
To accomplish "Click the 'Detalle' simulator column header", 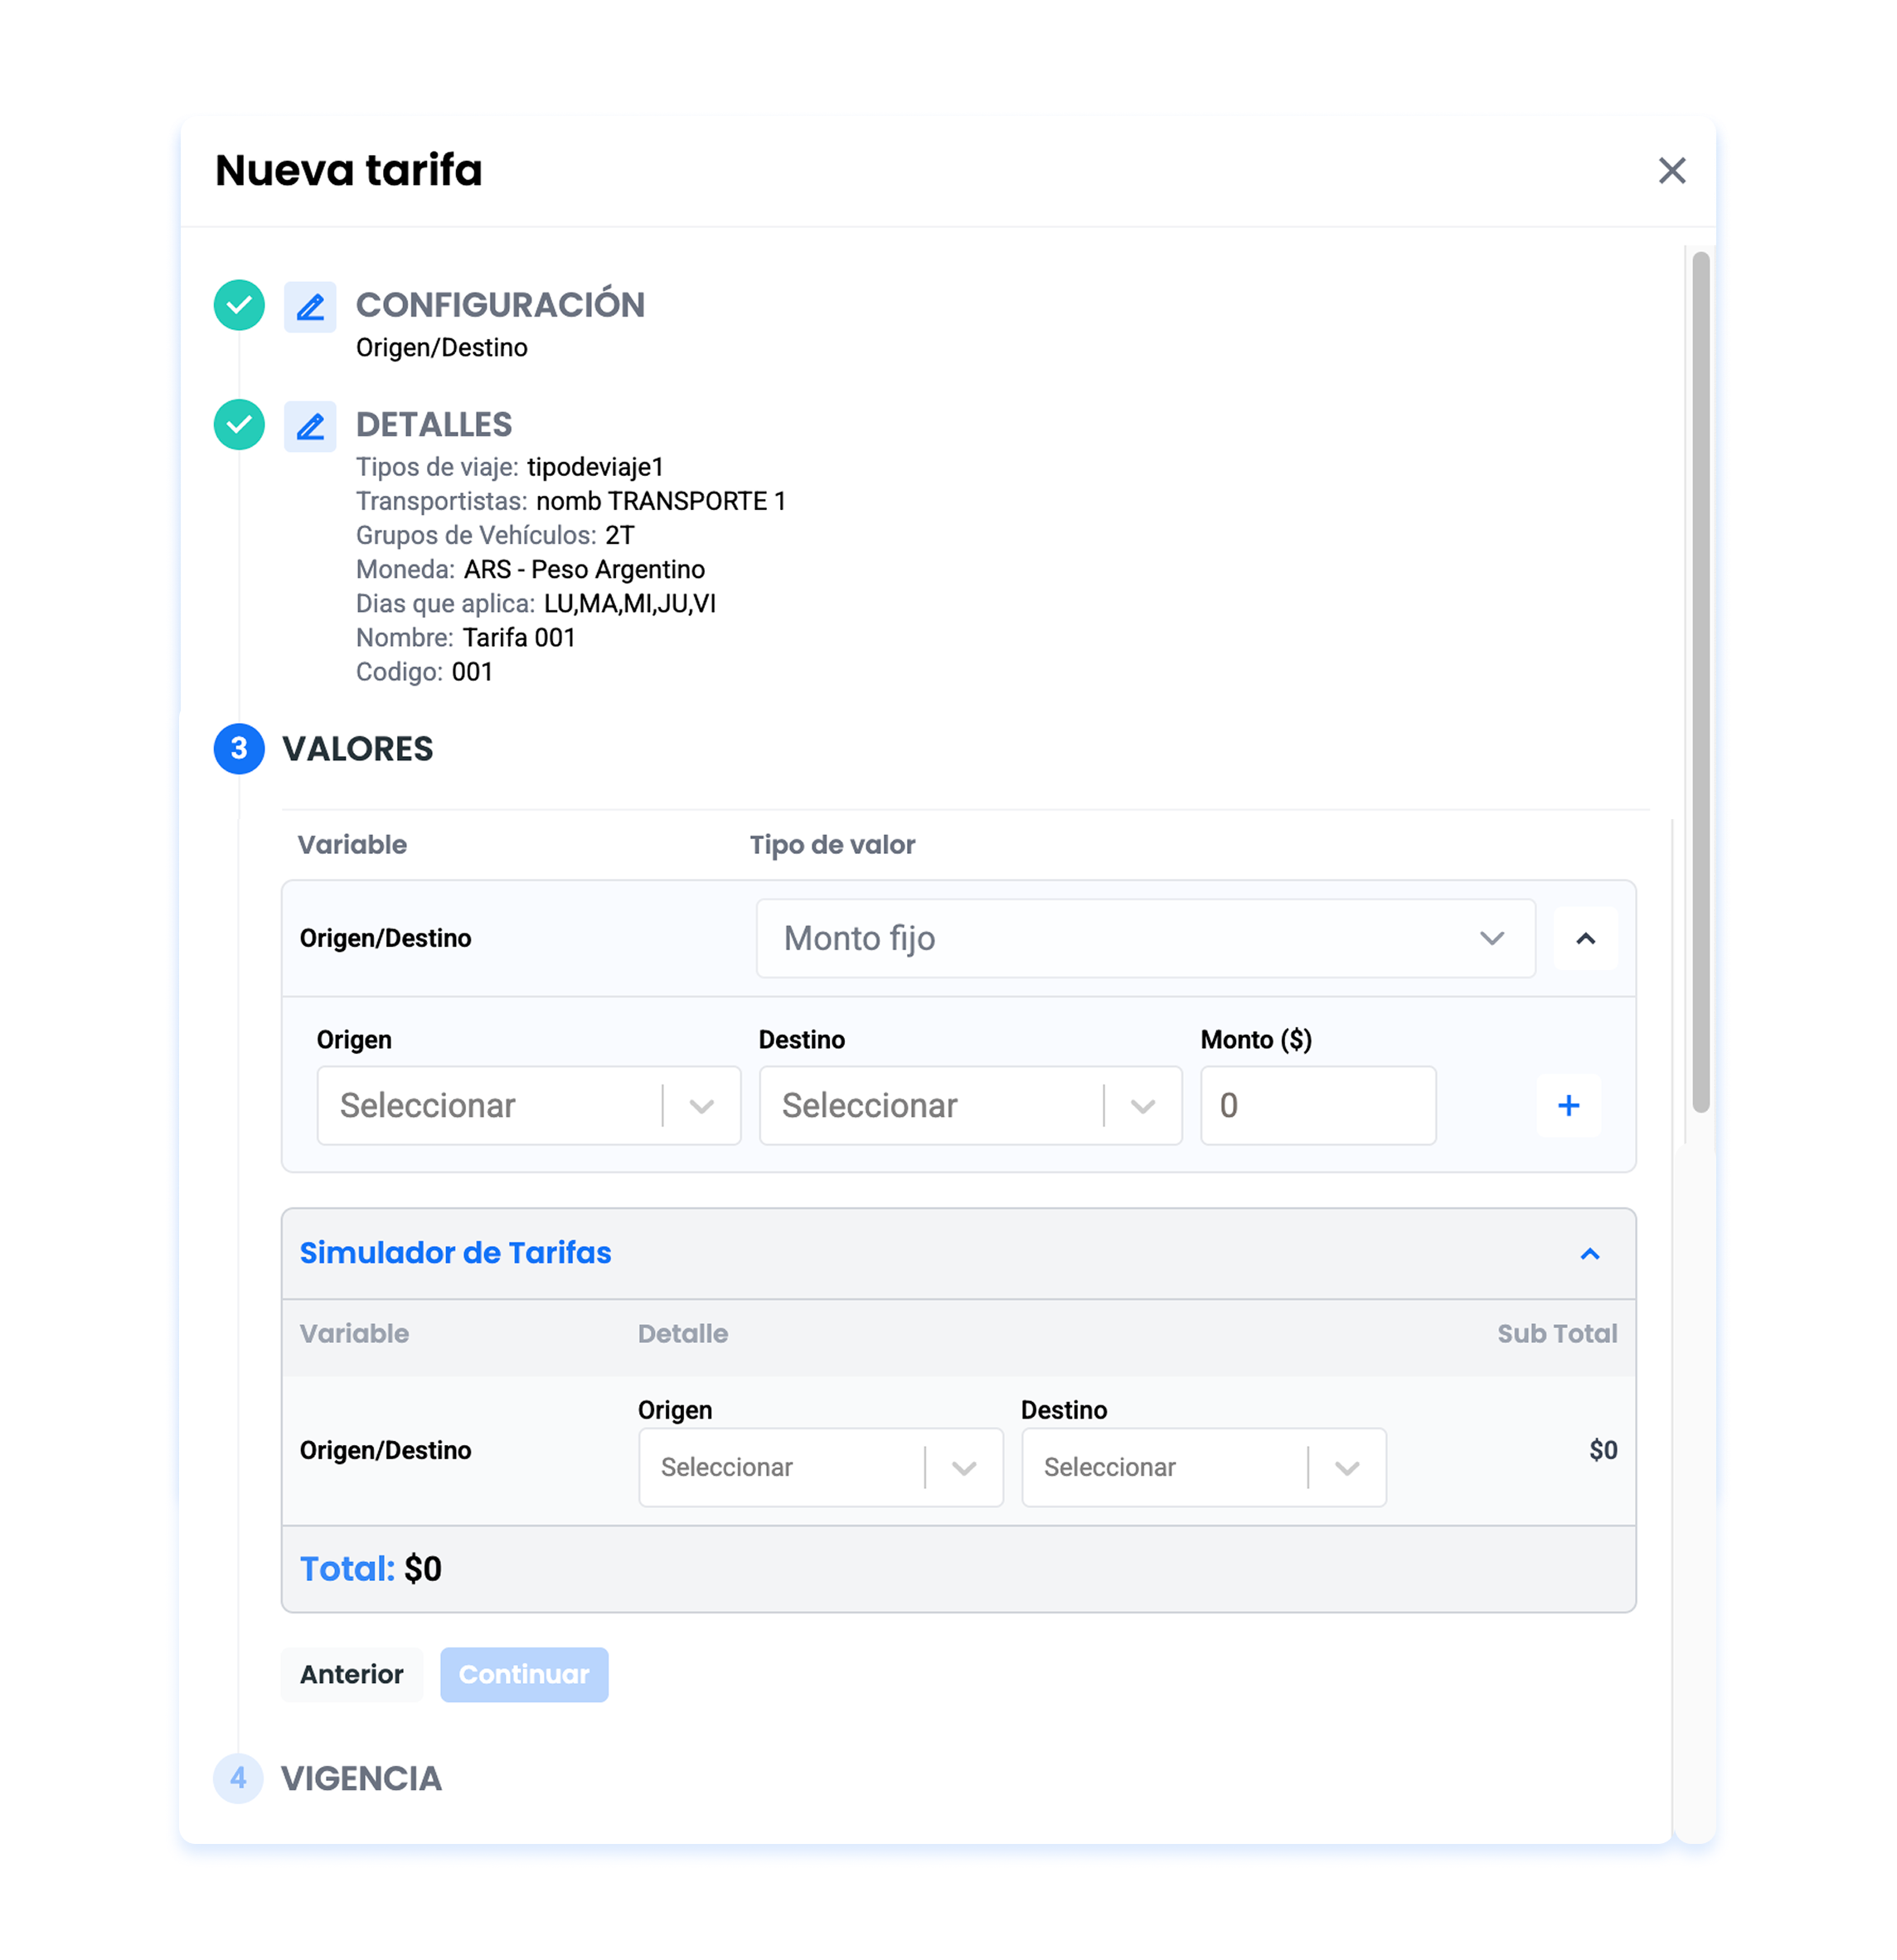I will click(683, 1333).
